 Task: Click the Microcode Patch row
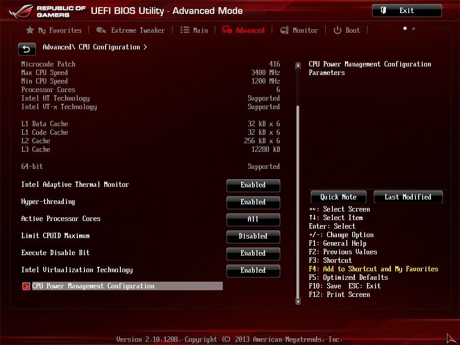click(150, 64)
